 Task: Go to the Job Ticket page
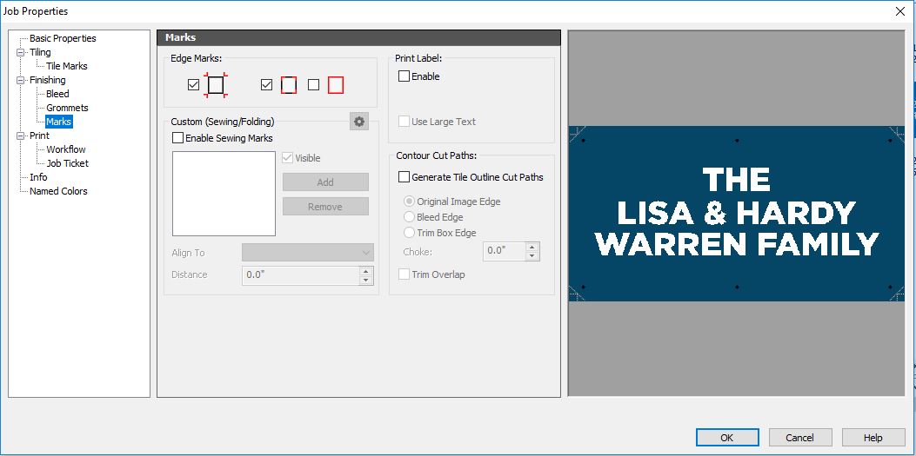[67, 163]
